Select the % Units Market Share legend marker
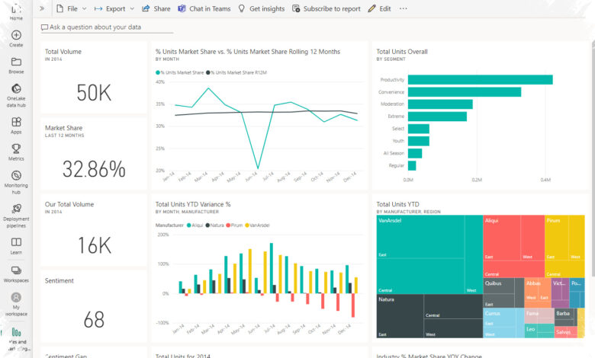This screenshot has height=358, width=595. 157,72
